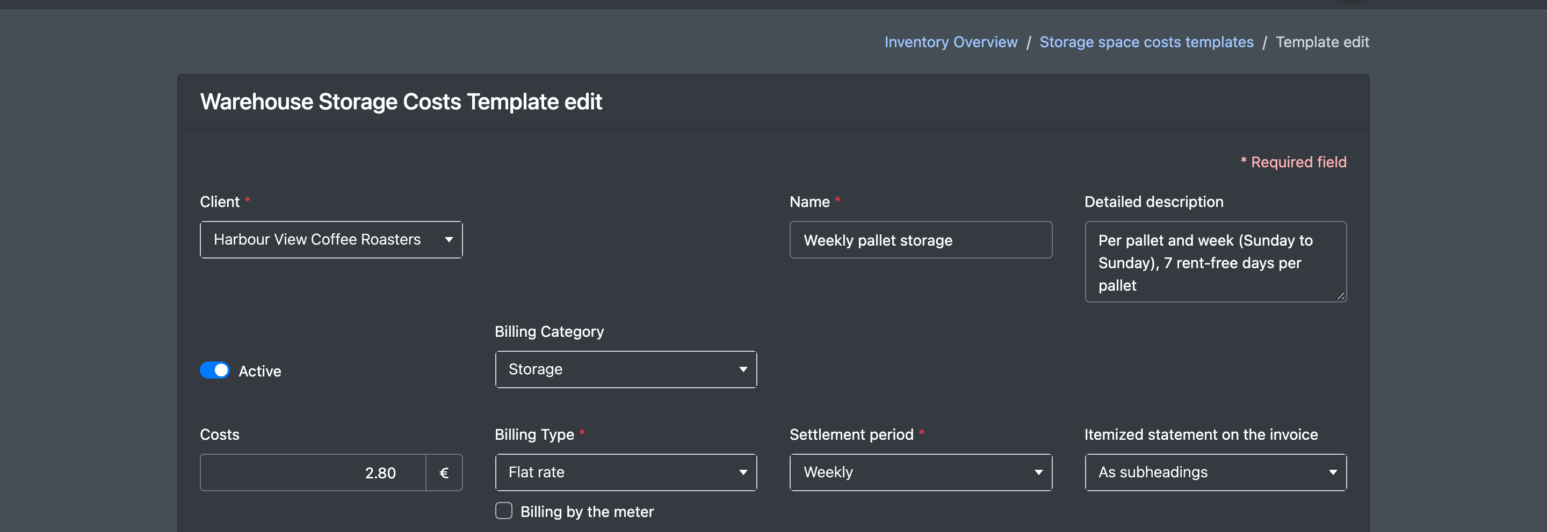The image size is (1547, 532).
Task: Click the Warehouse Storage Costs Template edit heading
Action: [401, 101]
